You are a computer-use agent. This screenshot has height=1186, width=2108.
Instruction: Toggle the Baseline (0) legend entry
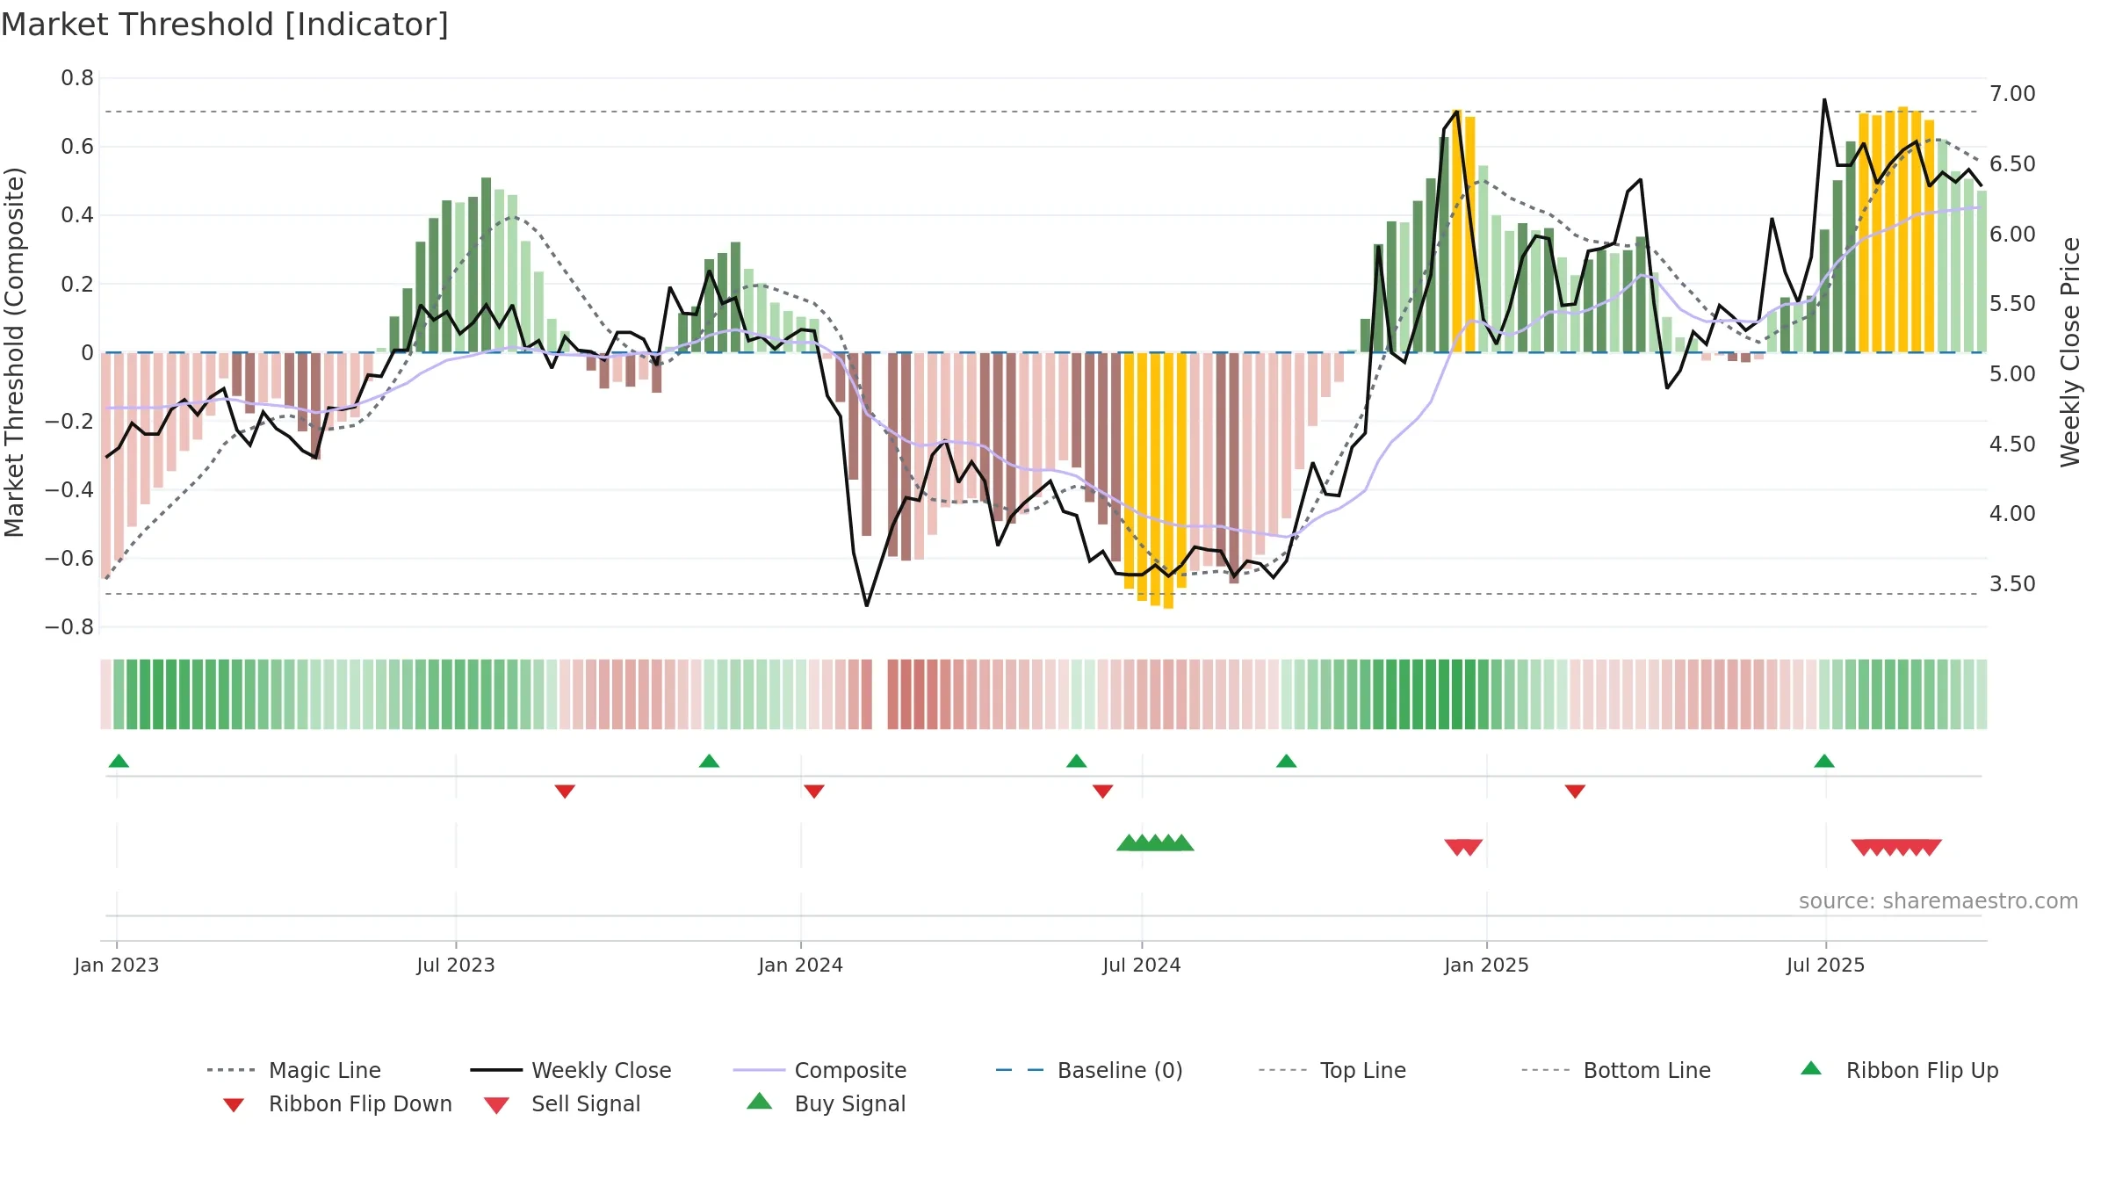click(x=1089, y=1070)
